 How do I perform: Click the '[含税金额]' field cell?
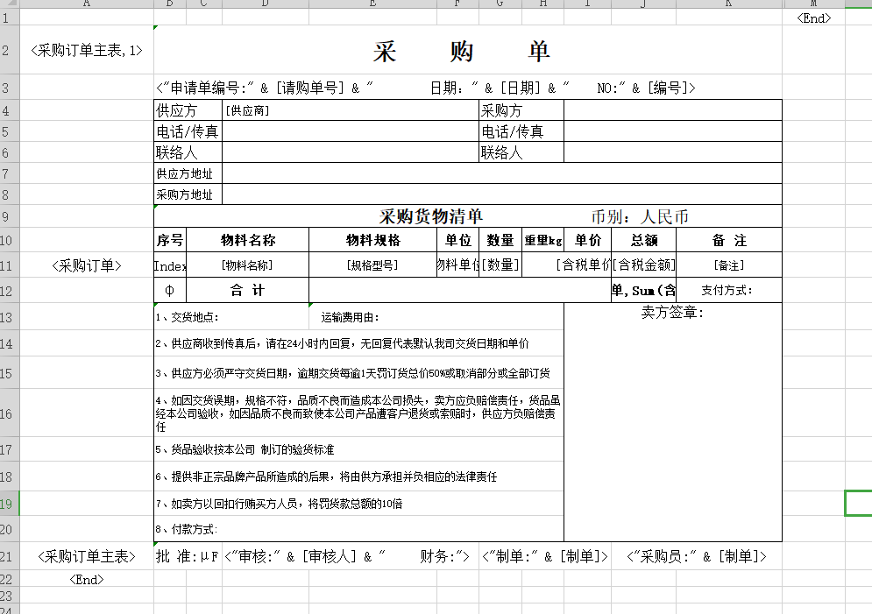click(x=644, y=265)
